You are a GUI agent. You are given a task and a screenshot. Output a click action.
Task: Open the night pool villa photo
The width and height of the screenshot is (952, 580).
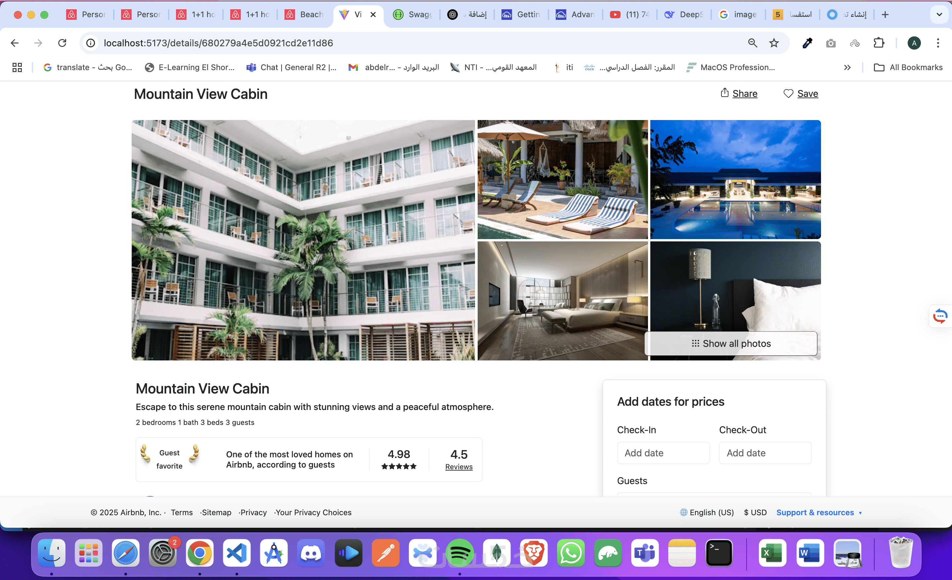735,180
